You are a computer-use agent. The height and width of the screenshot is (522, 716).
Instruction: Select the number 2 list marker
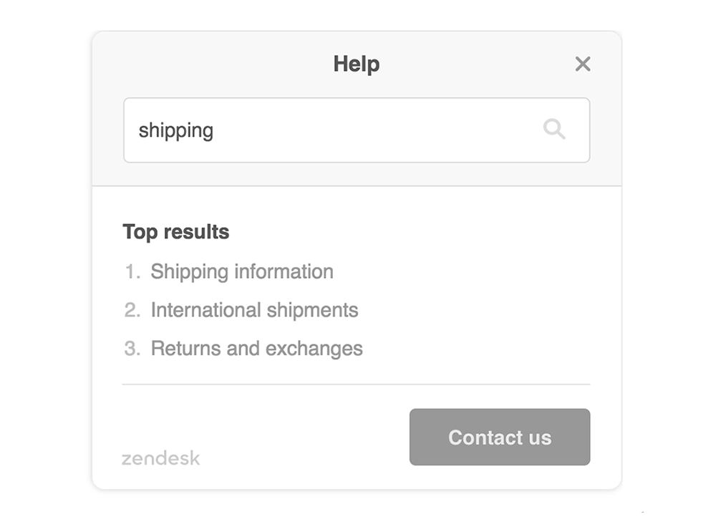132,310
